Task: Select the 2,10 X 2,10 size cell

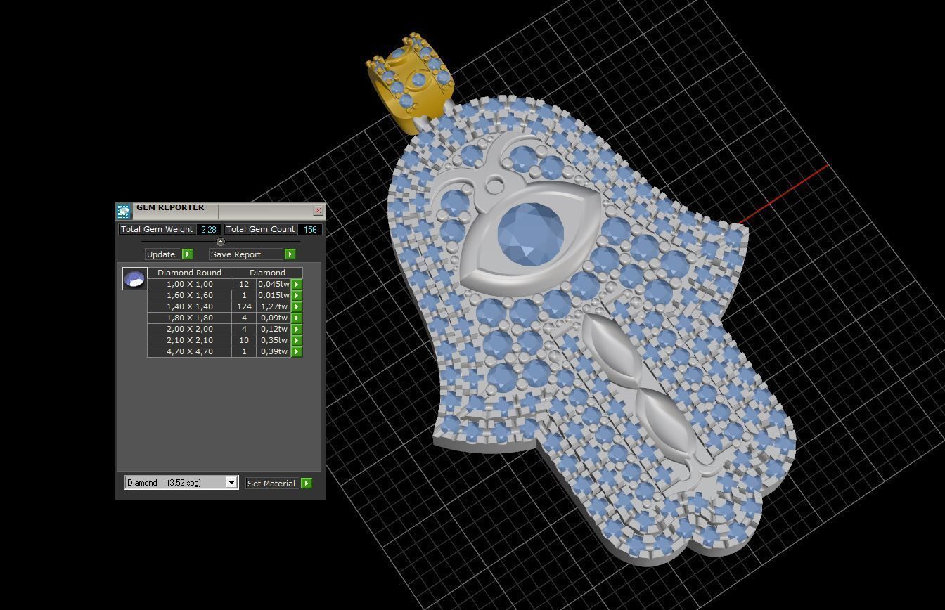Action: pyautogui.click(x=189, y=340)
